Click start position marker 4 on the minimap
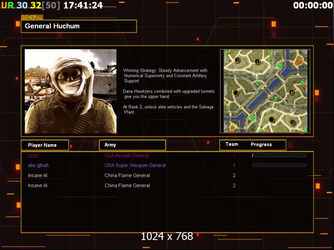The image size is (334, 250). (291, 92)
